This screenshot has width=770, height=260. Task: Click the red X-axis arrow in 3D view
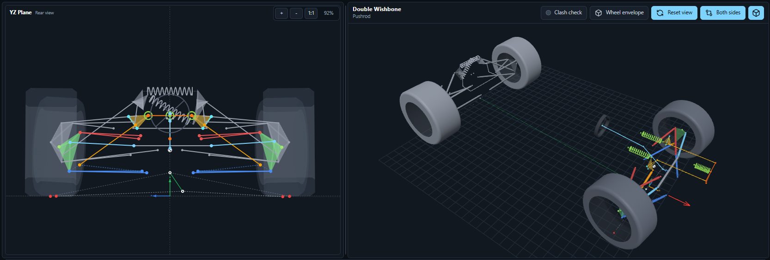click(679, 201)
